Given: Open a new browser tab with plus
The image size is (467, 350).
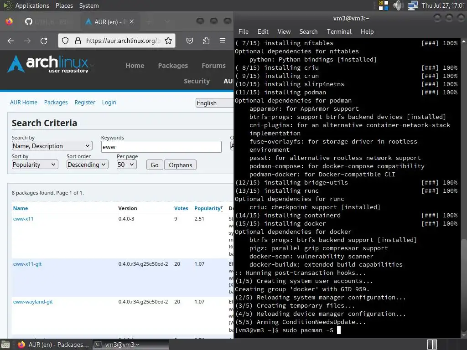Looking at the screenshot, I should (x=149, y=22).
